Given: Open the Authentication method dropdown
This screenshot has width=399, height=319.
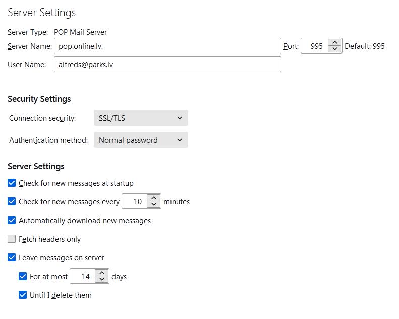Looking at the screenshot, I should [141, 140].
